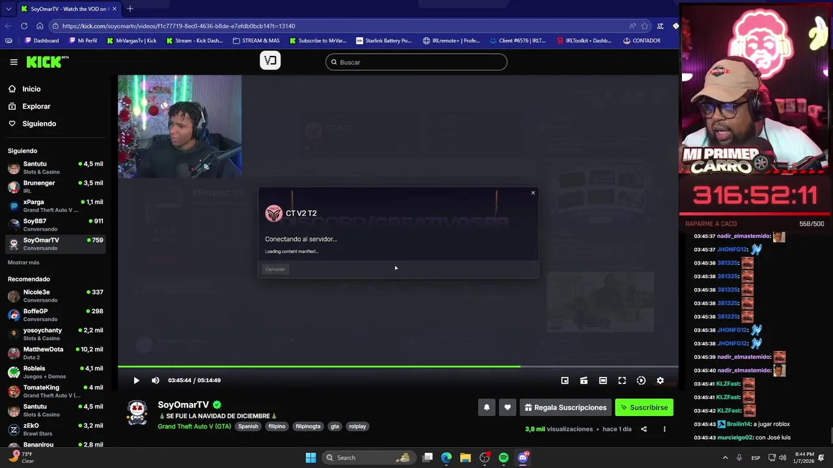Reload the browser page
This screenshot has height=468, width=833.
tap(24, 26)
